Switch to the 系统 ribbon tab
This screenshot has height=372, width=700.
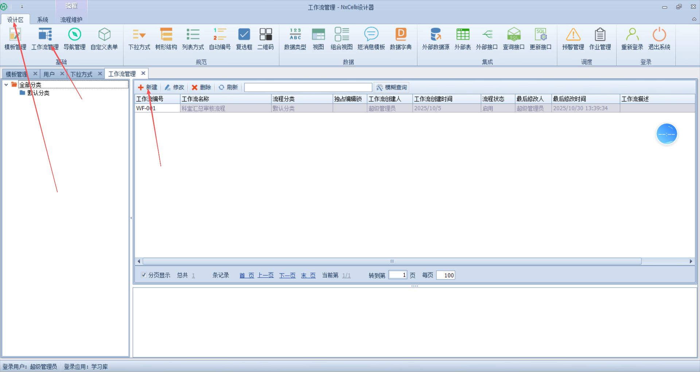pos(43,20)
